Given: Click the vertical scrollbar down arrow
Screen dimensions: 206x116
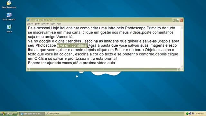Looking at the screenshot, I should pyautogui.click(x=182, y=67).
